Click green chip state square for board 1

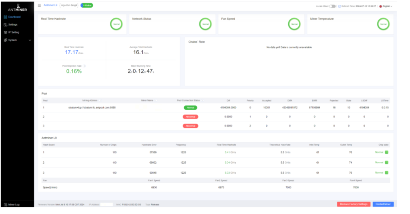387,152
